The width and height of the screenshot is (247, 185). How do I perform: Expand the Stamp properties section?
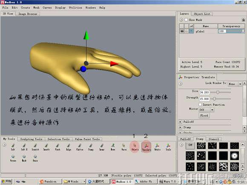tap(180, 127)
